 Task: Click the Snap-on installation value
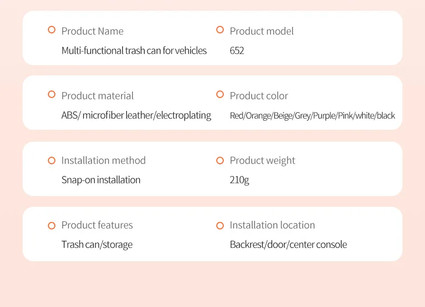click(101, 180)
